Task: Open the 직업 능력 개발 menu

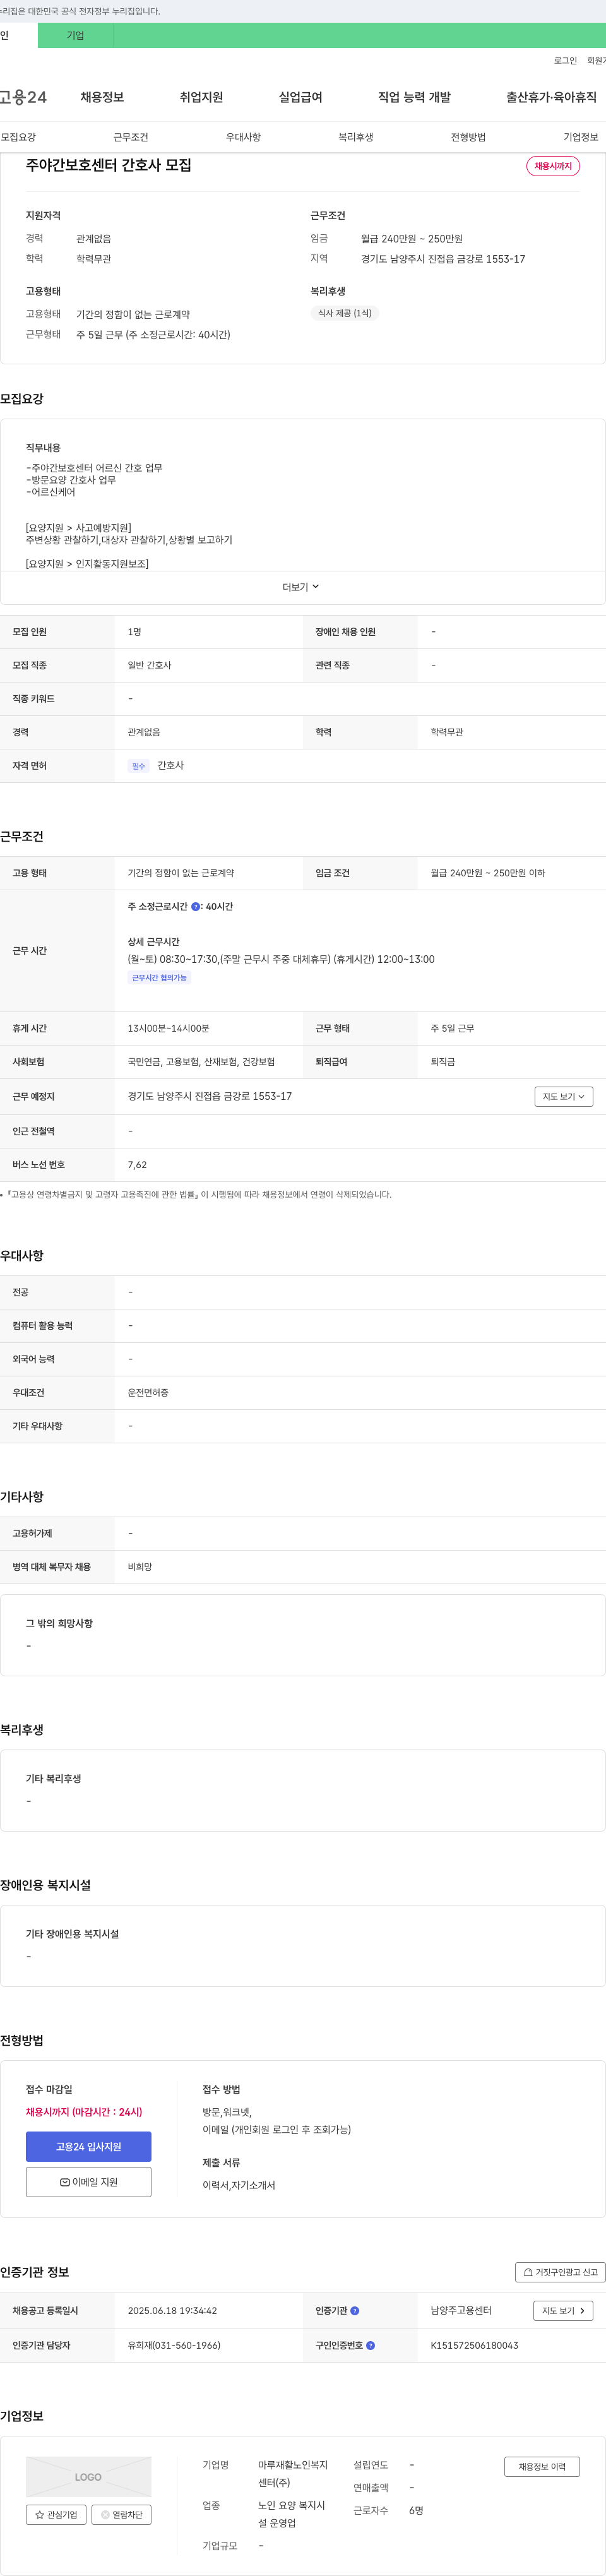Action: point(414,97)
